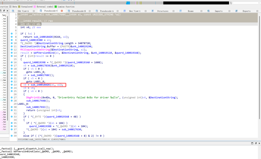Close the Pseudocode-B tab
The image size is (261, 159).
point(89,11)
